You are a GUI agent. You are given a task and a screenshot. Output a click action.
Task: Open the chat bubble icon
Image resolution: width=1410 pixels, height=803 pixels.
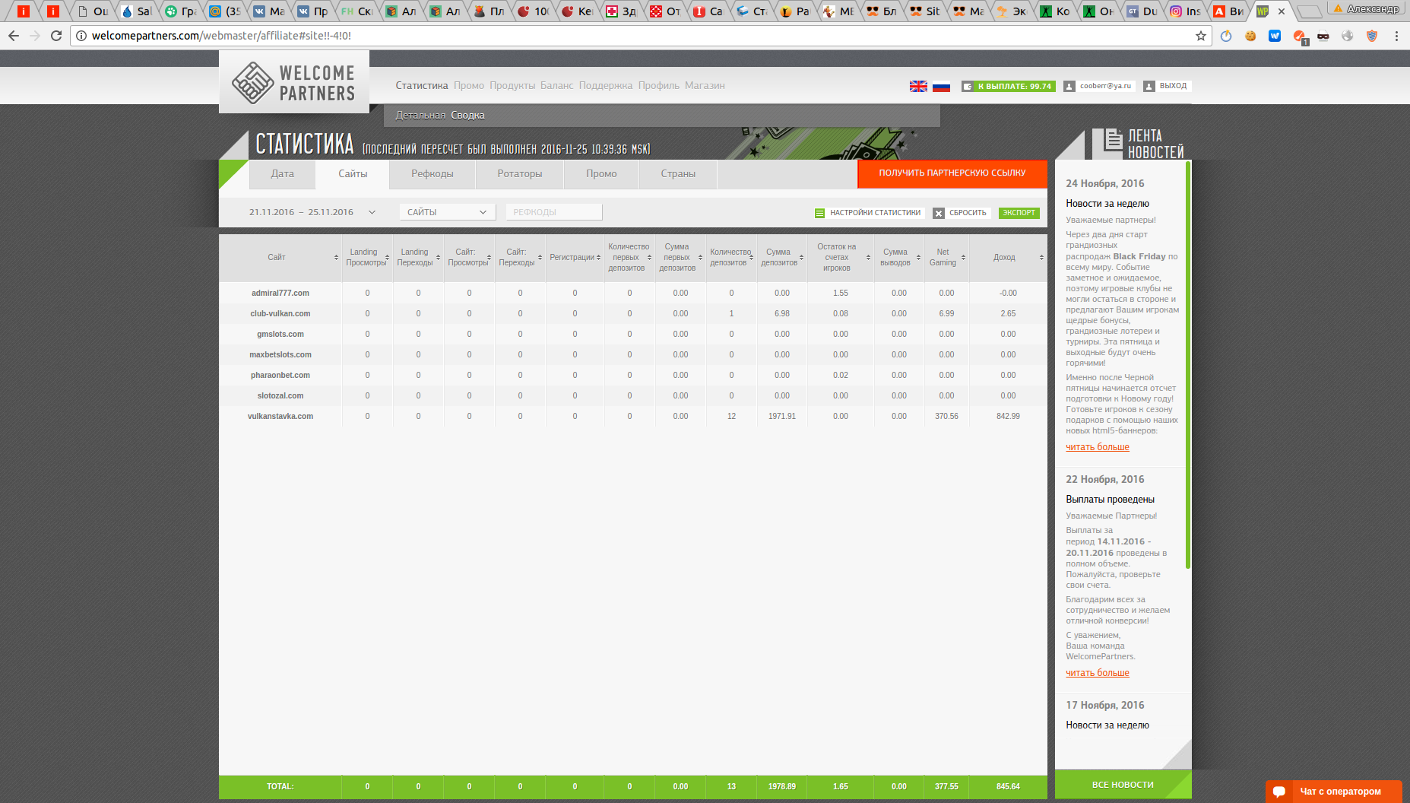(1279, 792)
